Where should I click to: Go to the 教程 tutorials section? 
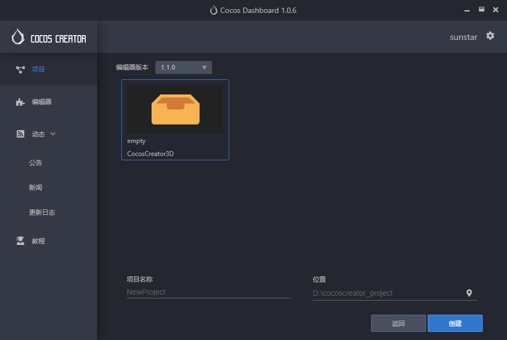click(x=49, y=241)
